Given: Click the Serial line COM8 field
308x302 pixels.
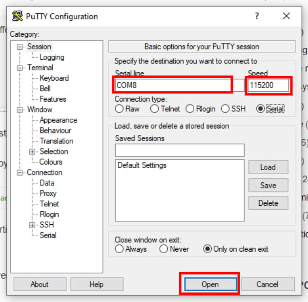Looking at the screenshot, I should tap(173, 86).
